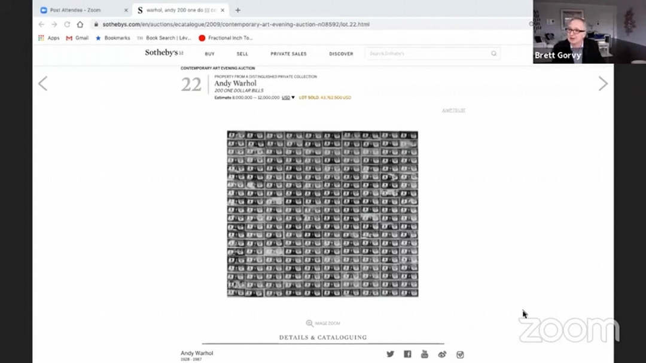Image resolution: width=646 pixels, height=363 pixels.
Task: Open the Gmail bookmark
Action: coord(77,38)
